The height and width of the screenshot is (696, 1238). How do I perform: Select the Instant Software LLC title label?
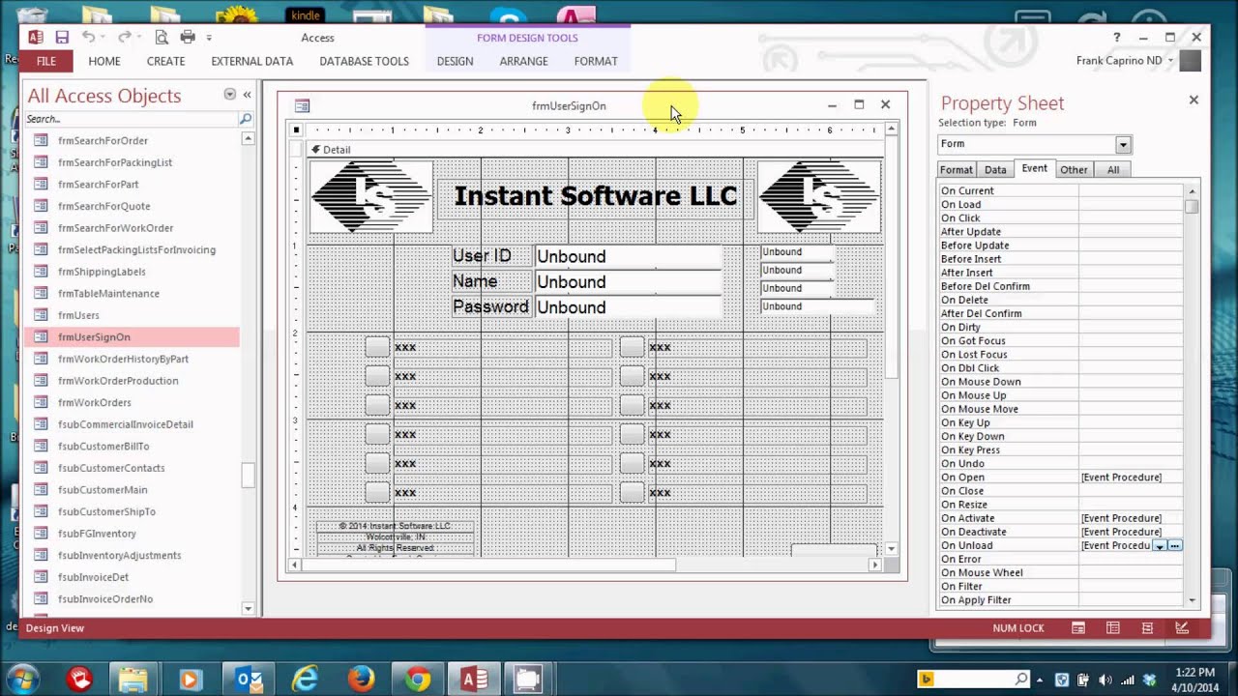(595, 196)
